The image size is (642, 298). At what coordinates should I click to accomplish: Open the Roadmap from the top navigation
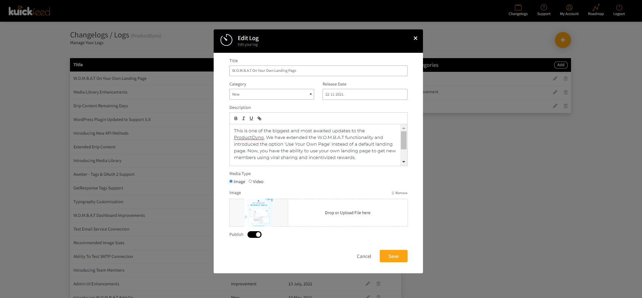pyautogui.click(x=595, y=10)
